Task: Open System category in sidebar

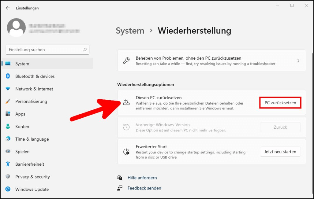Action: tap(47, 64)
